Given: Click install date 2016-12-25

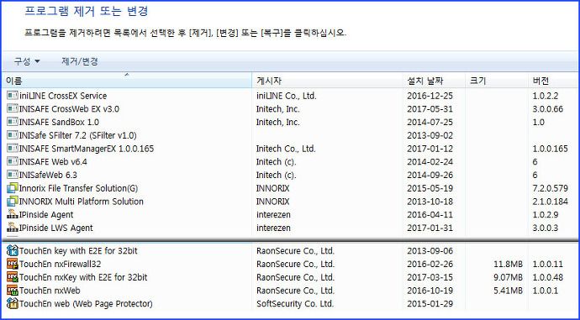Looking at the screenshot, I should point(430,96).
